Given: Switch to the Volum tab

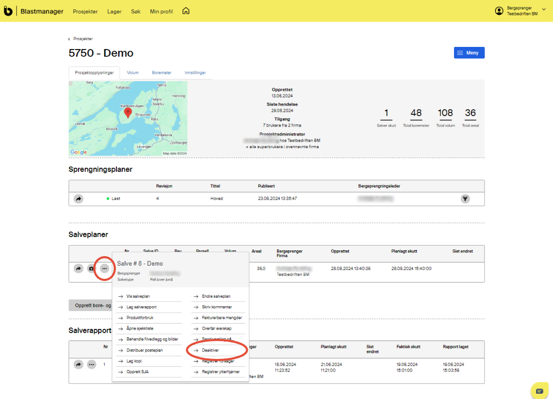Looking at the screenshot, I should 133,73.
